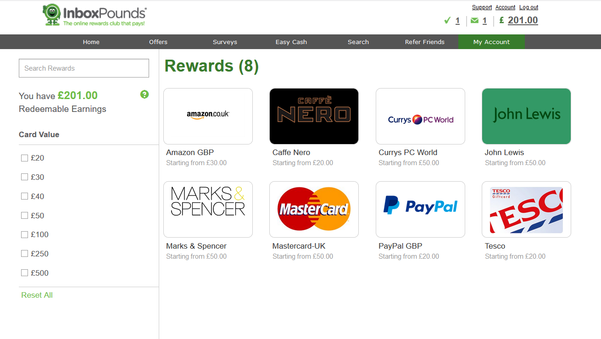Open the PayPal GBP reward

click(420, 209)
